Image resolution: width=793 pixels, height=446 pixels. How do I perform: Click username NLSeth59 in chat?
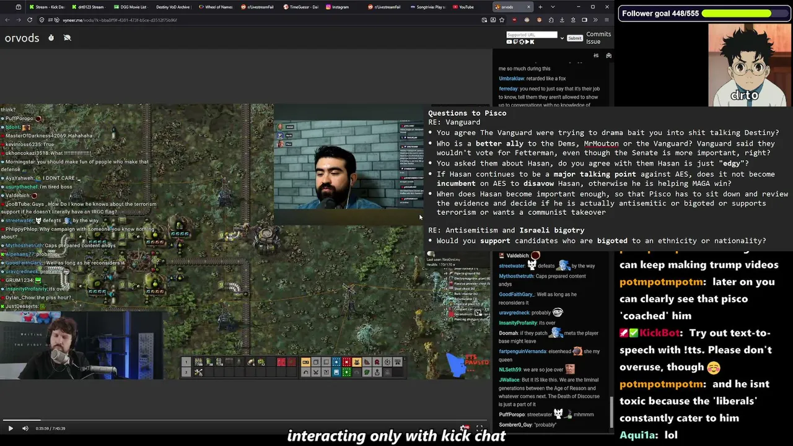[510, 370]
